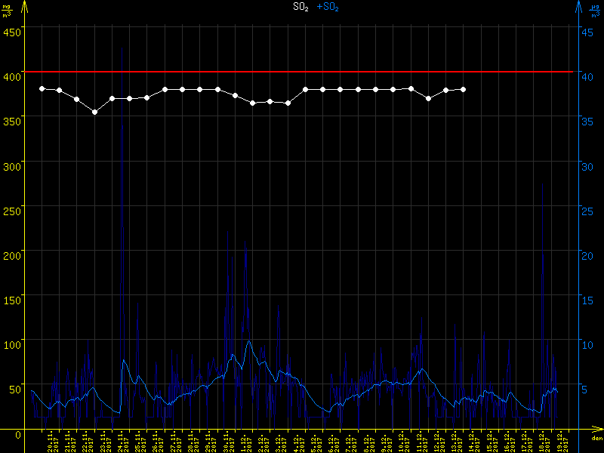Image resolution: width=604 pixels, height=453 pixels.
Task: Click the white SO2 legend label
Action: [300, 7]
